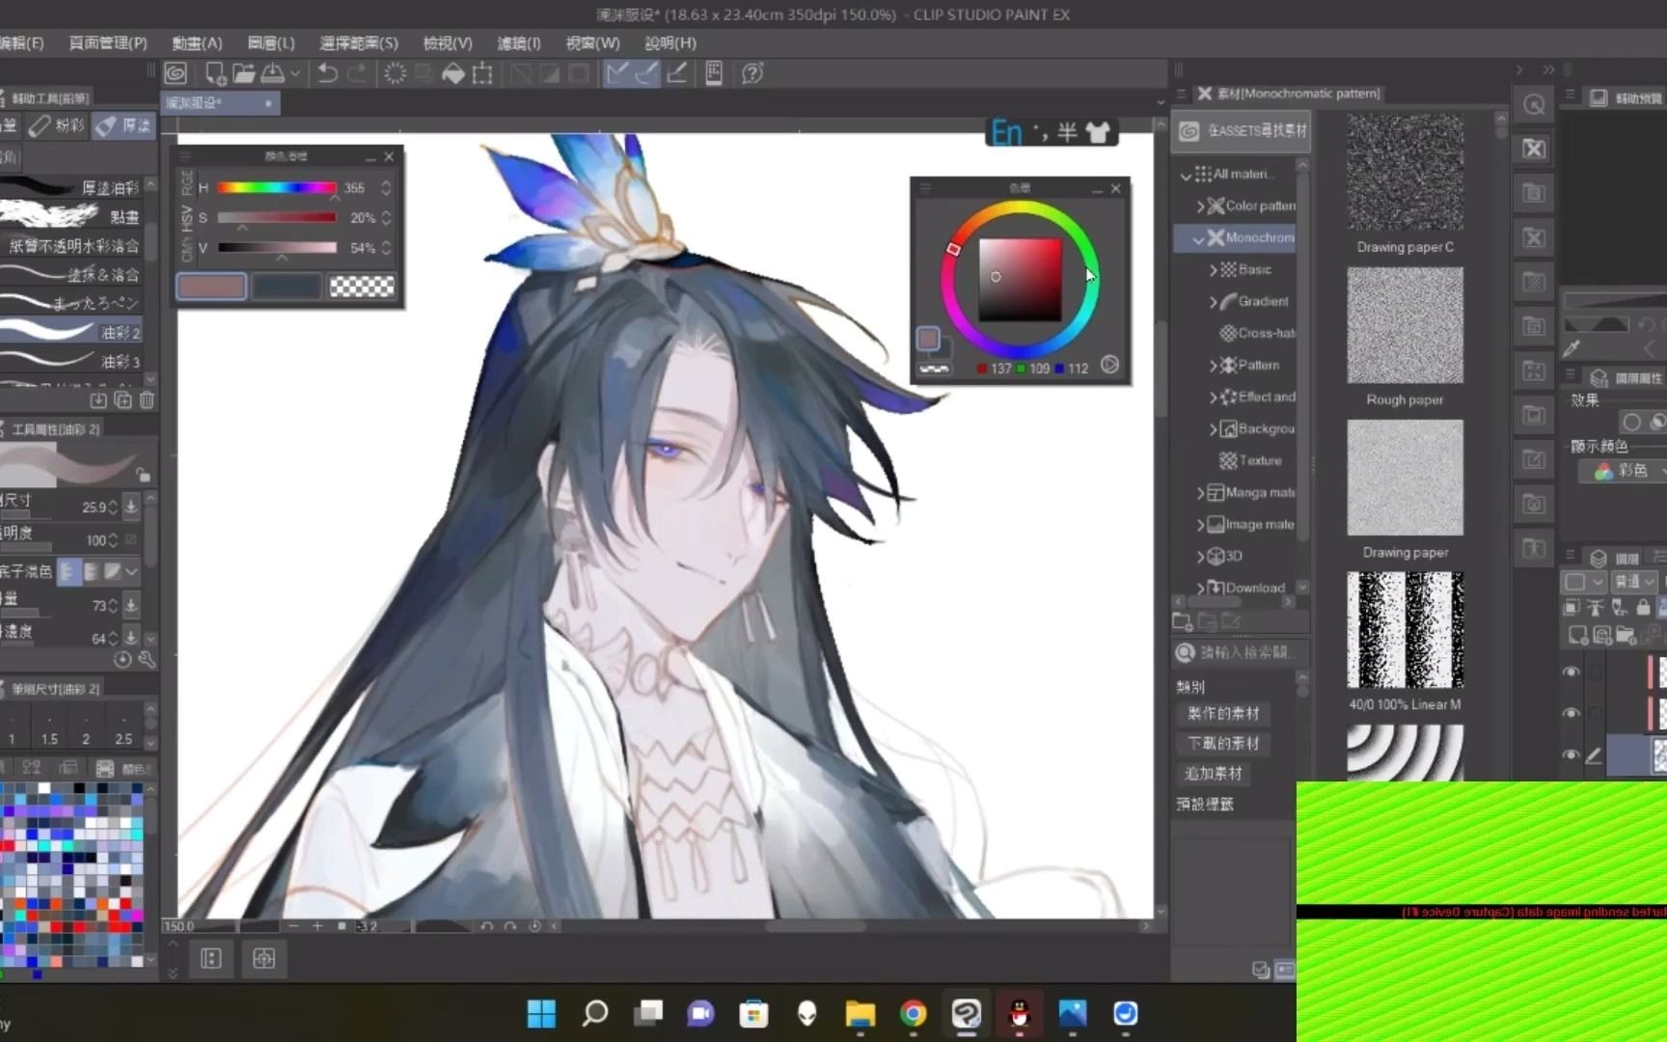Open the 圖層(L) menu

(x=271, y=43)
